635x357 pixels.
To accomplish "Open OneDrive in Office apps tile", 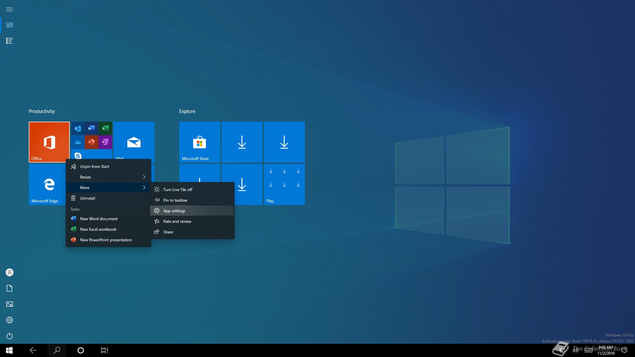I will [x=78, y=142].
